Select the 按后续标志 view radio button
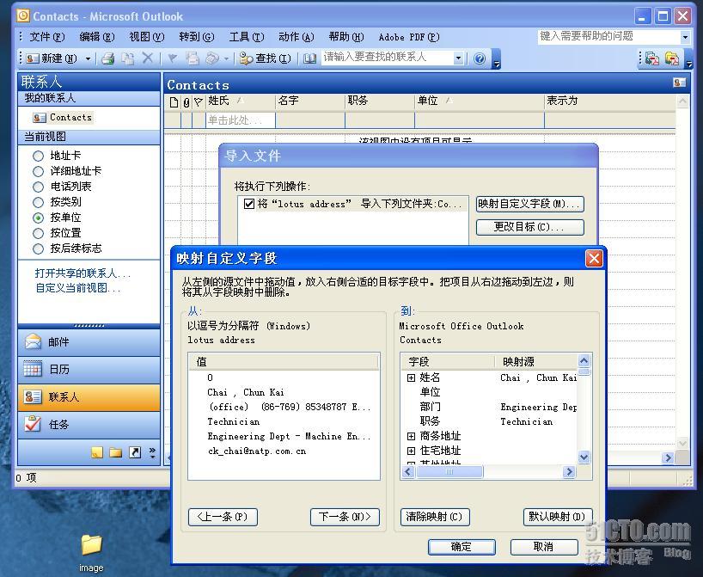703x577 pixels. point(38,249)
